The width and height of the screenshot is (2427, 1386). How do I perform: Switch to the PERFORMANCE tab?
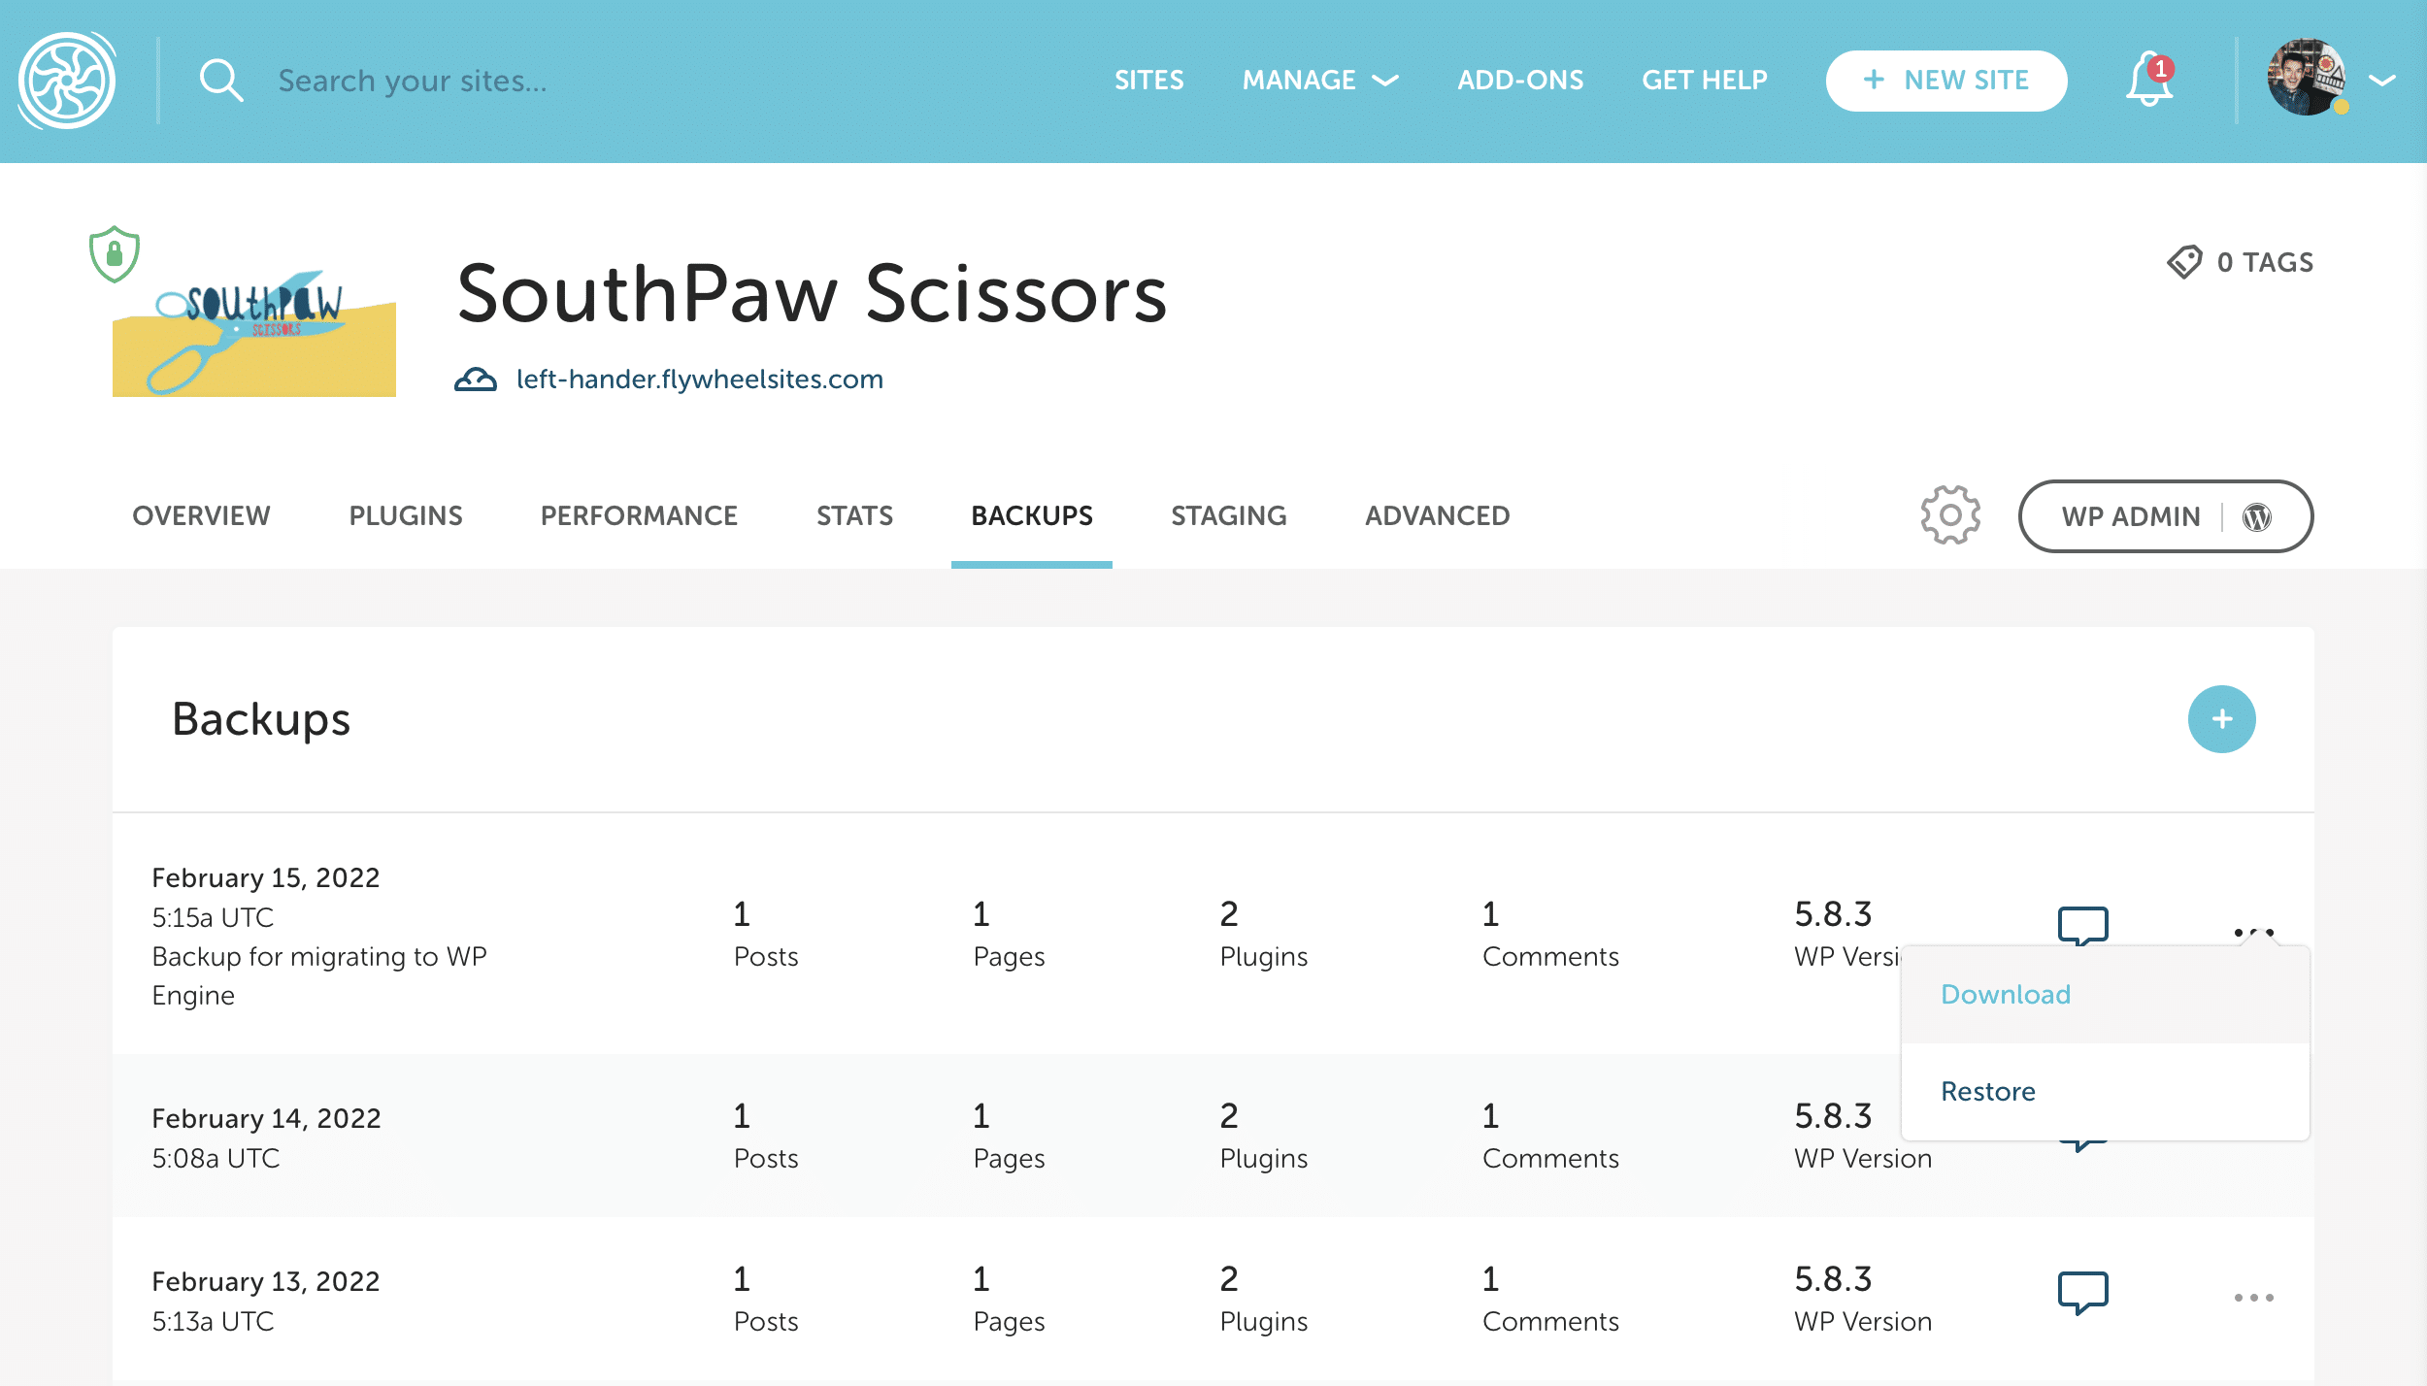(639, 515)
